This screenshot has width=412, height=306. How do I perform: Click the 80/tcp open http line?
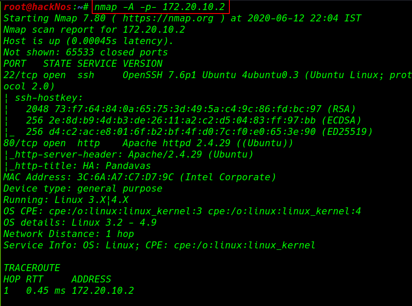[148, 143]
